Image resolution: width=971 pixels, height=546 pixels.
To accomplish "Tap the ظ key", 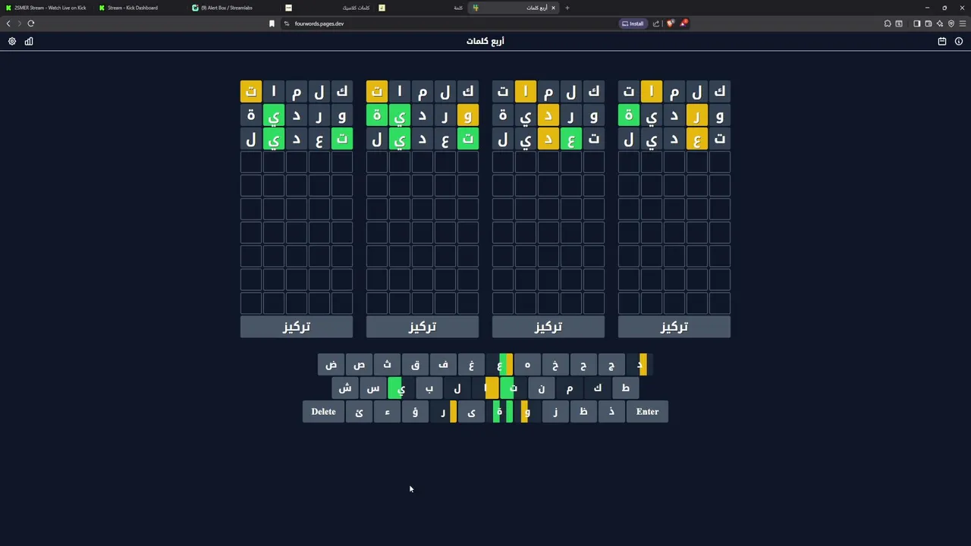I will click(x=583, y=412).
